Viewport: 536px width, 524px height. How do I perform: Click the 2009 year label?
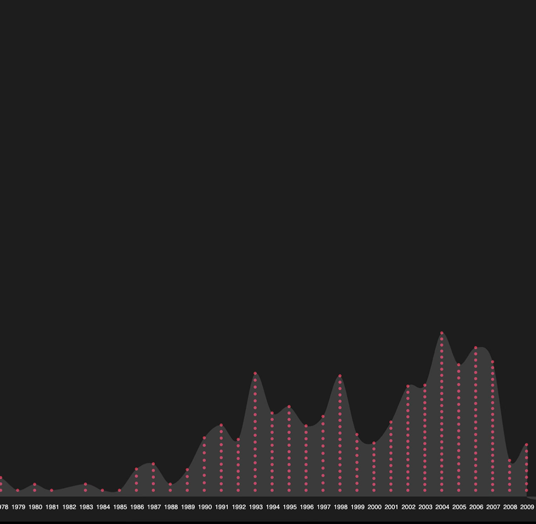click(x=527, y=507)
